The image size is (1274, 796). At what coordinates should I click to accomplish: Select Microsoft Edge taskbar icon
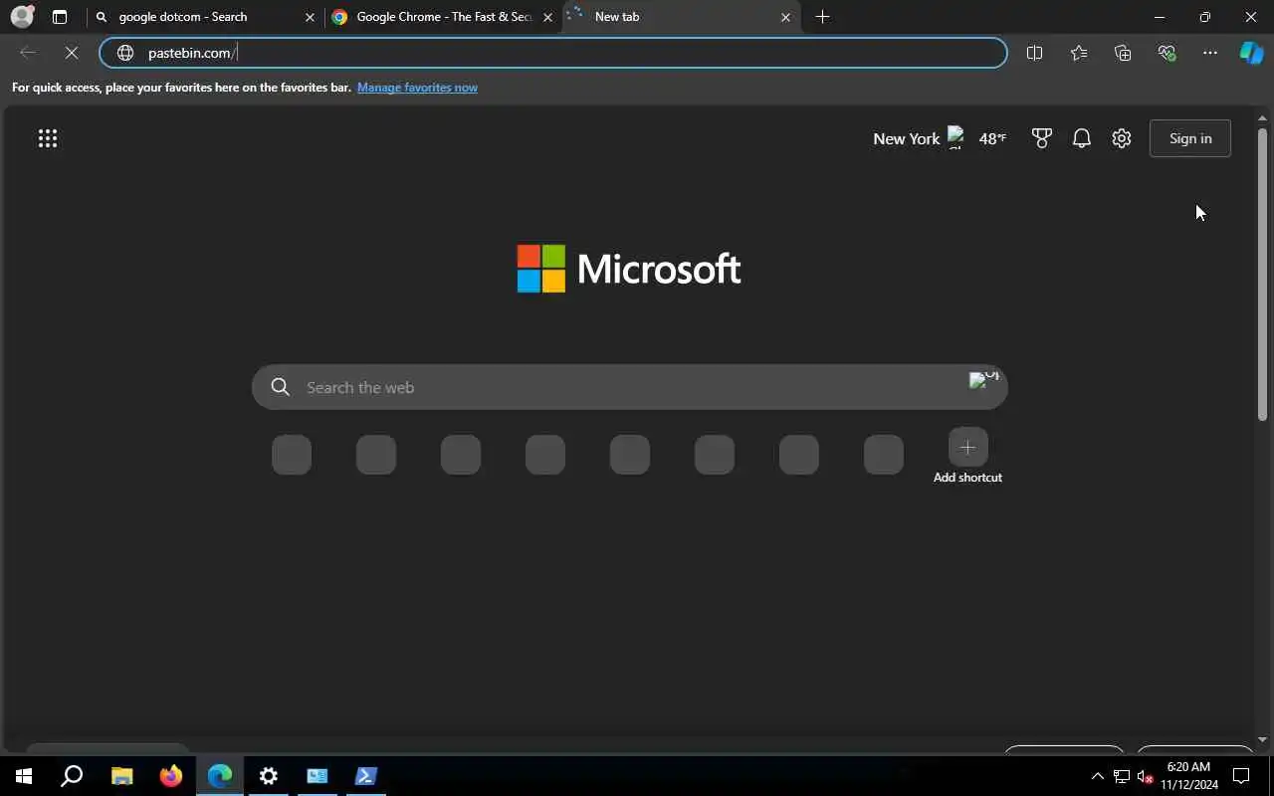pyautogui.click(x=219, y=776)
